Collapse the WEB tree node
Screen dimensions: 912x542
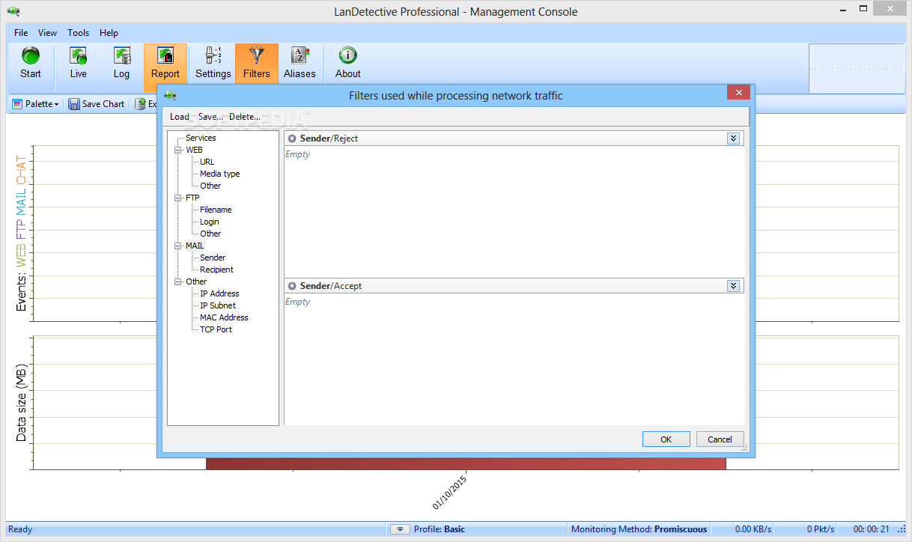coord(178,150)
